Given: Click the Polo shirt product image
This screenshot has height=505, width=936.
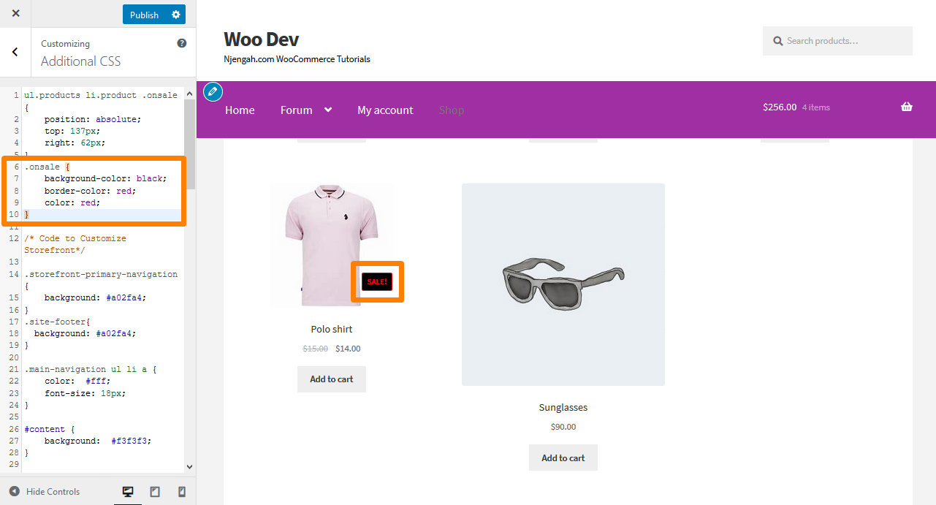Looking at the screenshot, I should [x=332, y=245].
